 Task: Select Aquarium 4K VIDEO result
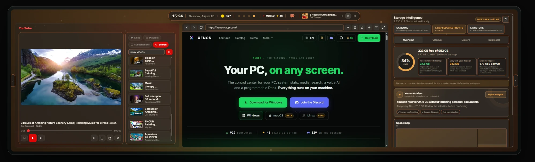[150, 137]
